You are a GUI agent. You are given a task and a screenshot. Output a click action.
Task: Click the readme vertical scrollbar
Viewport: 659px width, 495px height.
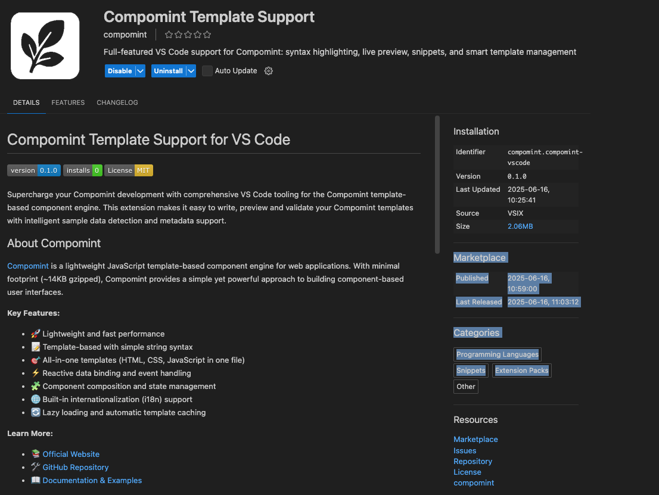437,185
